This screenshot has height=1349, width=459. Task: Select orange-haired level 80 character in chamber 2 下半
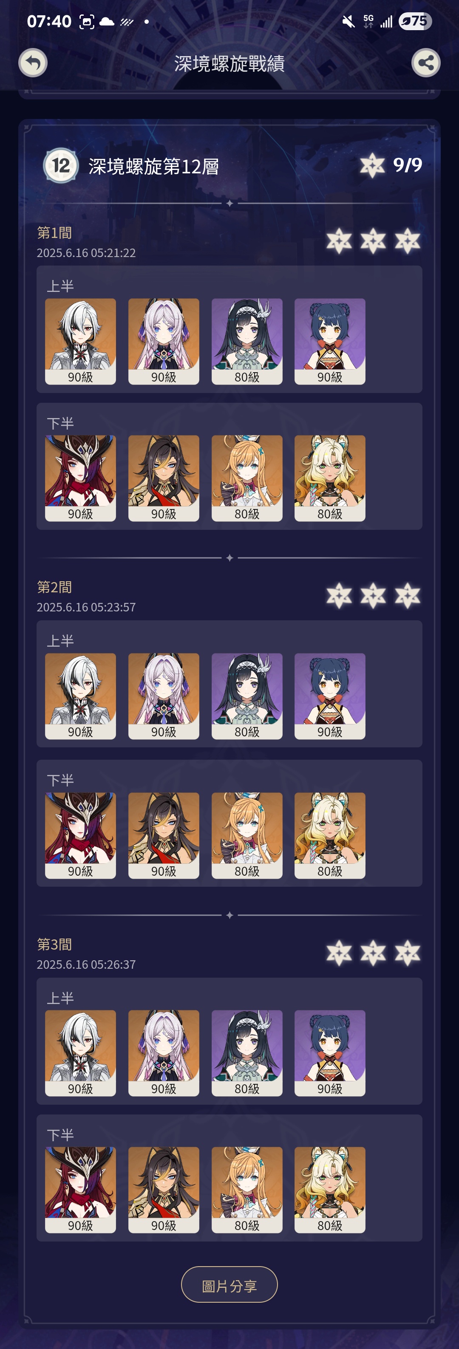click(x=247, y=835)
